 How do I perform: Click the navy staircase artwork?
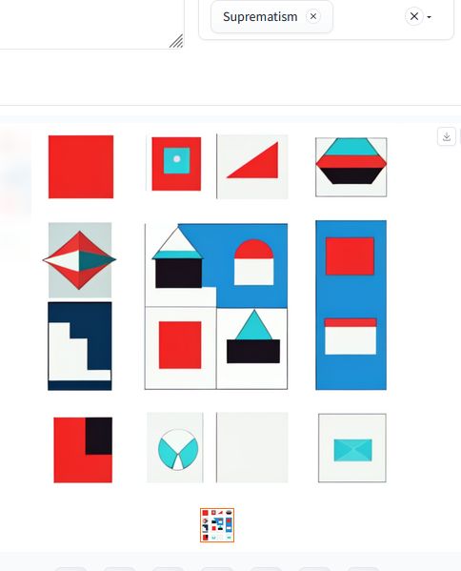click(80, 346)
